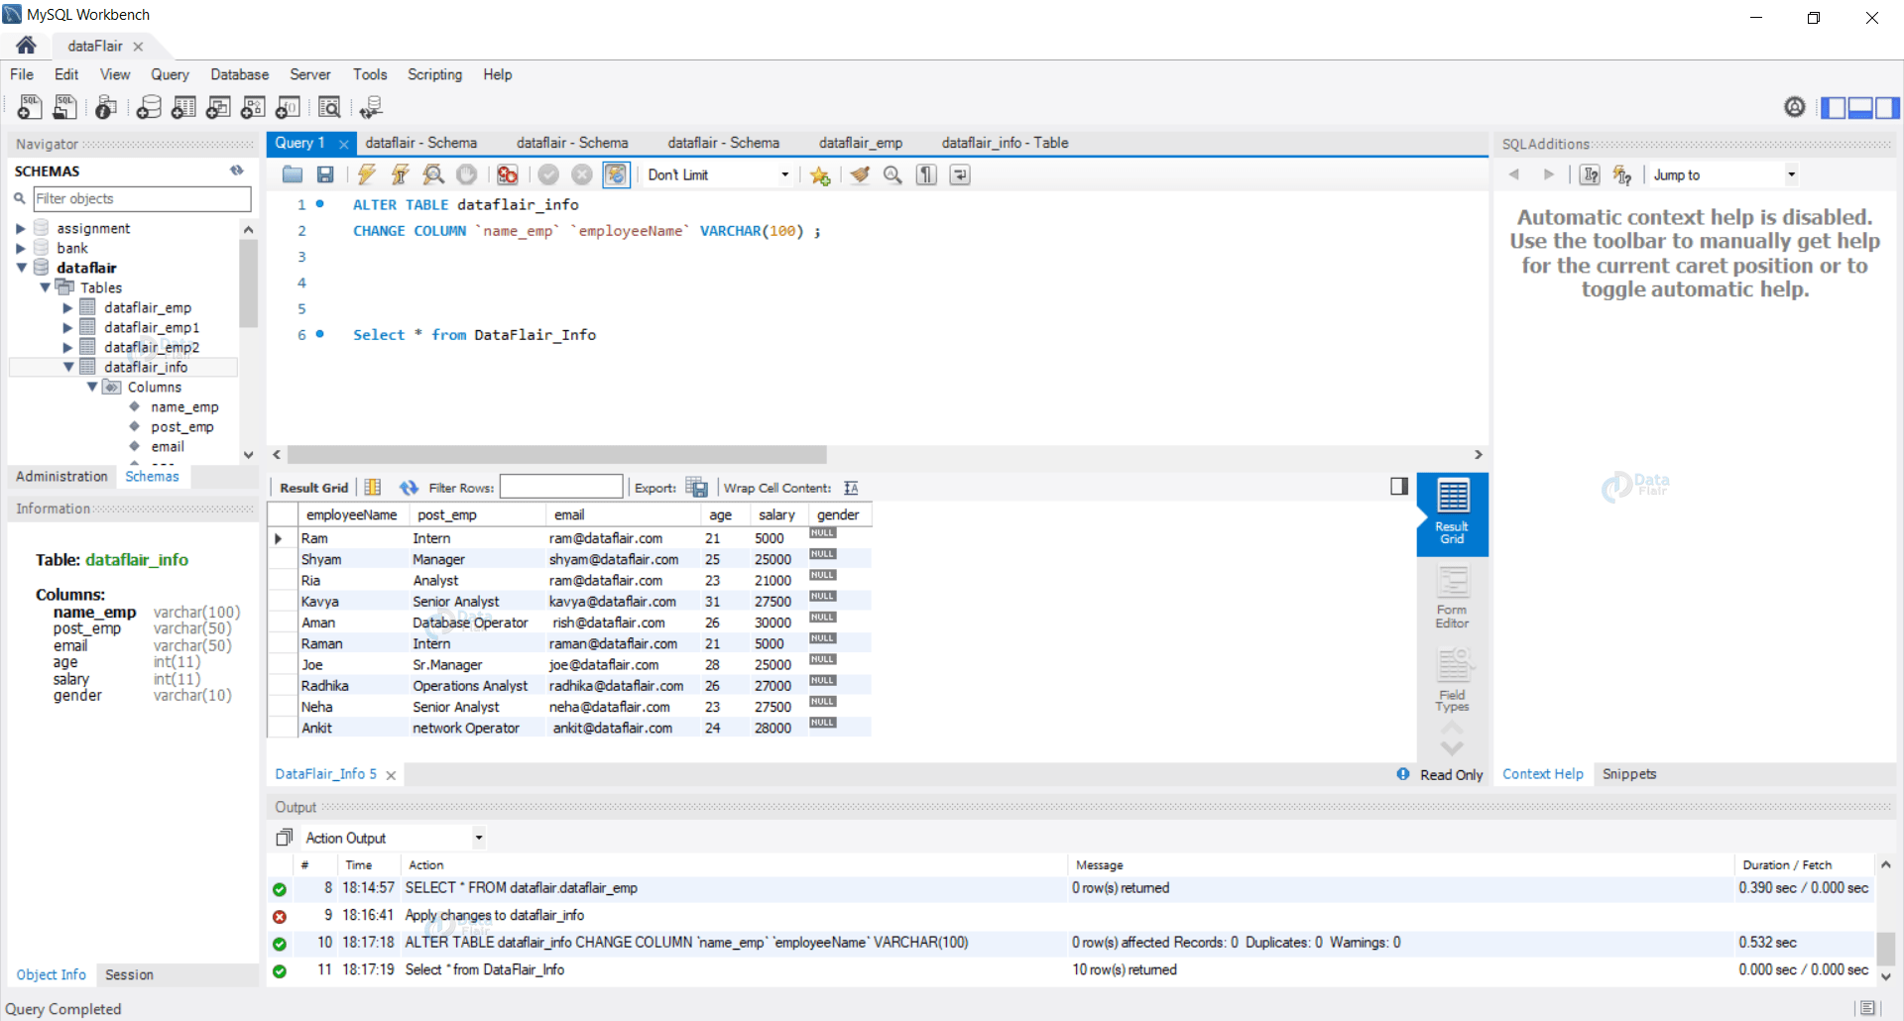Save current query as a snippet
This screenshot has height=1021, width=1904.
click(820, 174)
